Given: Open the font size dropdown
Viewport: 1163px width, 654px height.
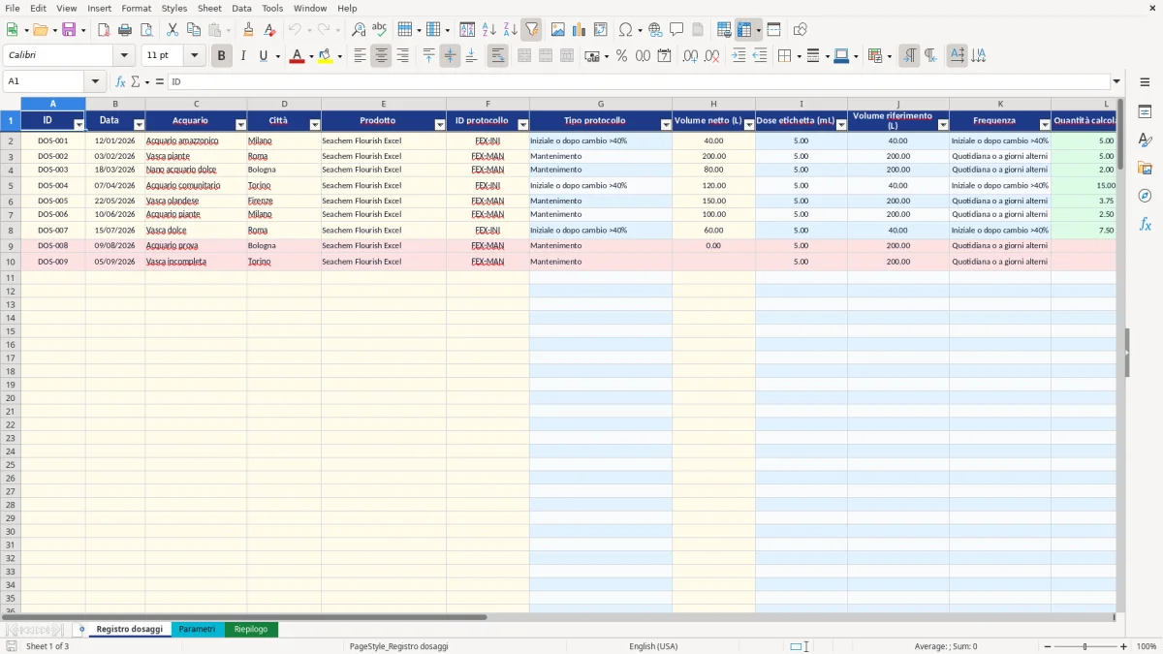Looking at the screenshot, I should coord(194,56).
